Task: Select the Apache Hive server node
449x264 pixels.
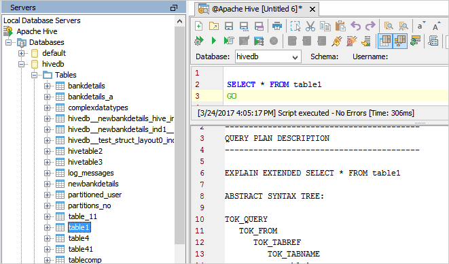Action: coord(37,31)
